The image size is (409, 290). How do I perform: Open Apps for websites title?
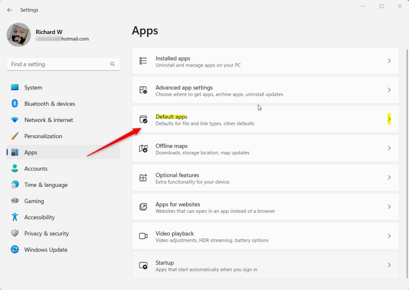click(178, 204)
